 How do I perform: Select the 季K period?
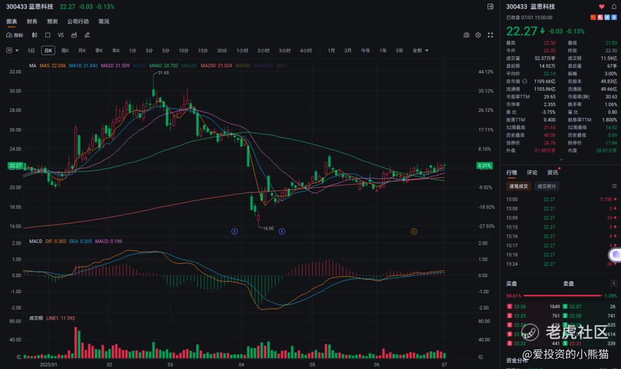(99, 51)
